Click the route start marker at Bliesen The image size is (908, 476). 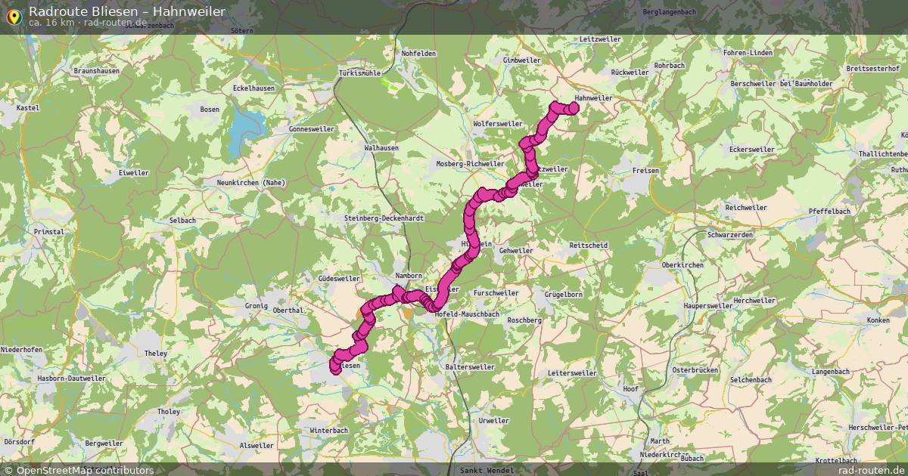click(x=336, y=366)
